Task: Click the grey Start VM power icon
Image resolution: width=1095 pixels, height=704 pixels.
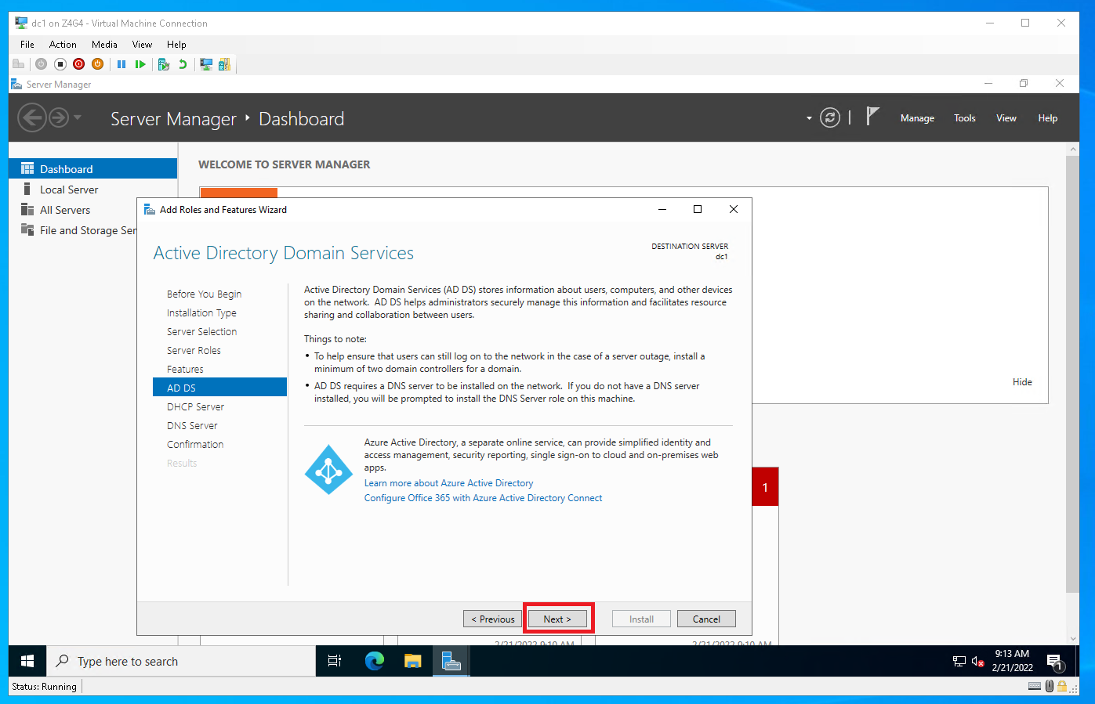Action: (41, 64)
